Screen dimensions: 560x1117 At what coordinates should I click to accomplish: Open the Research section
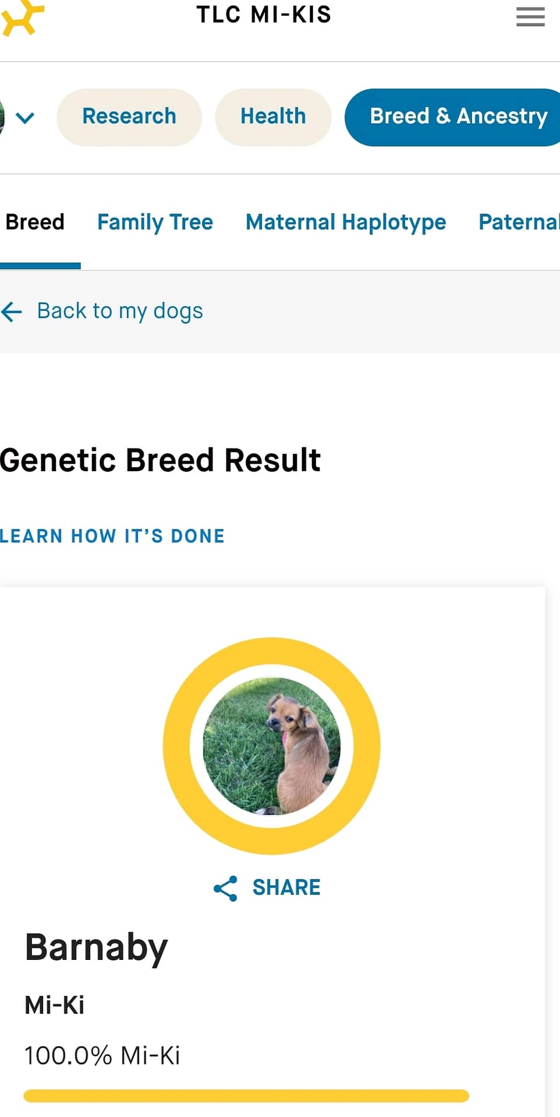[129, 116]
